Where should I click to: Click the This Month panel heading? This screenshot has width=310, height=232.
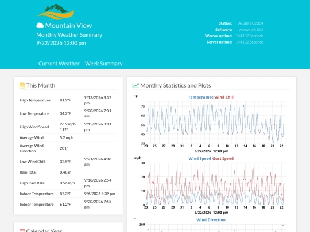pyautogui.click(x=41, y=85)
